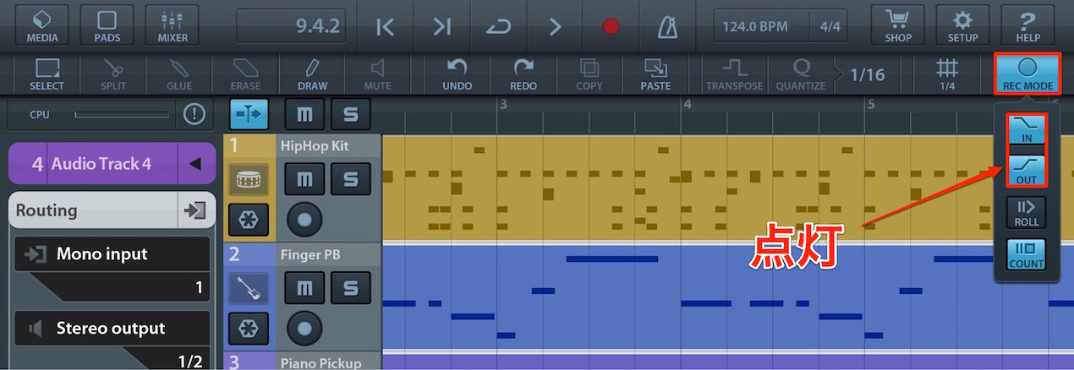
Task: Click global mute M above tracks
Action: pos(304,113)
